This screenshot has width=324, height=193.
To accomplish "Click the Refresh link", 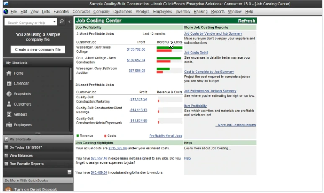I will tap(246, 21).
